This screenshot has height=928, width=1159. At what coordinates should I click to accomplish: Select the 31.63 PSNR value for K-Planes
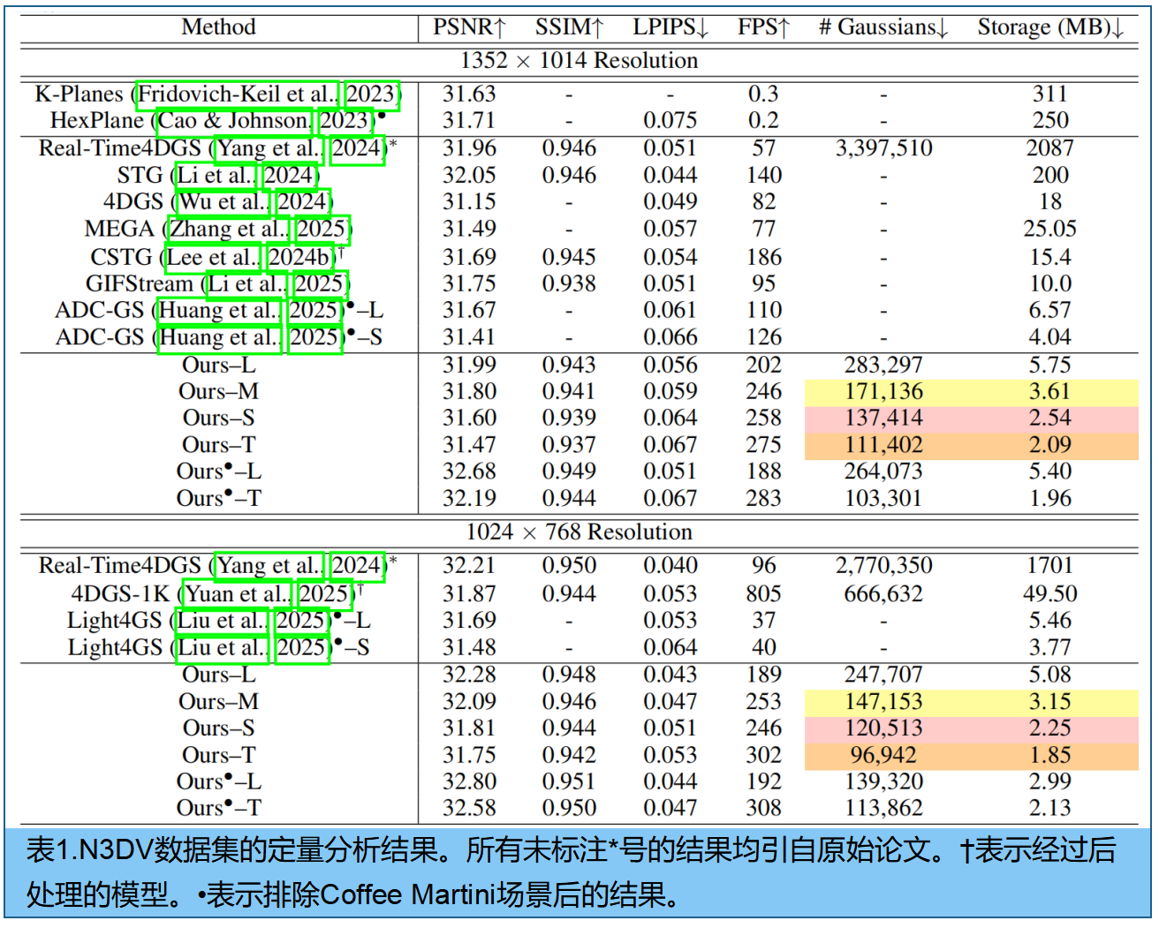click(469, 94)
